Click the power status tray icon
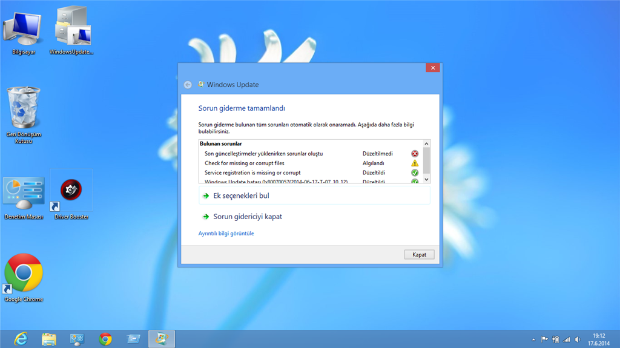This screenshot has height=348, width=620. pos(556,339)
